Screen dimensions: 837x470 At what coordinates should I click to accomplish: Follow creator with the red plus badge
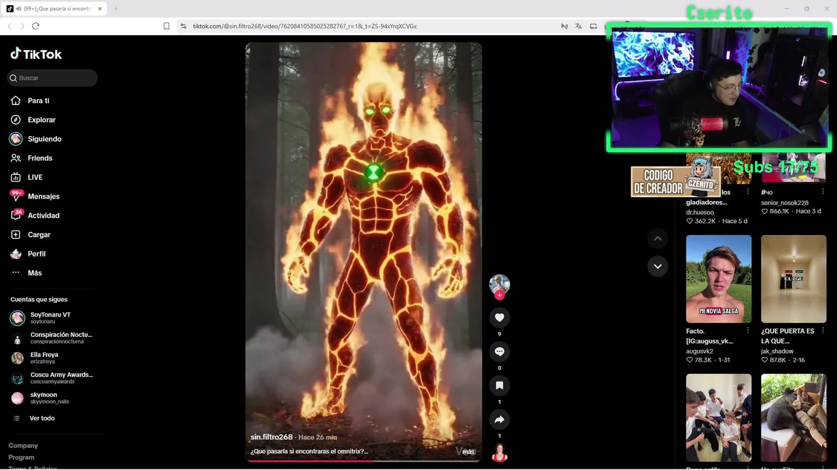[x=500, y=295]
